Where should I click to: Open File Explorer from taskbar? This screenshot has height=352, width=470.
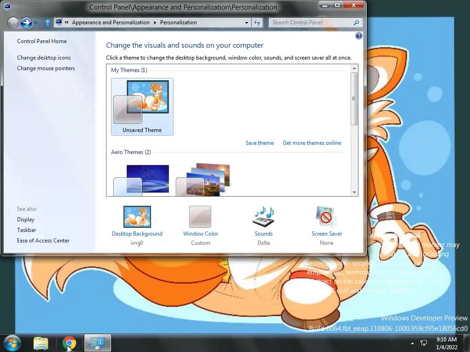[41, 343]
